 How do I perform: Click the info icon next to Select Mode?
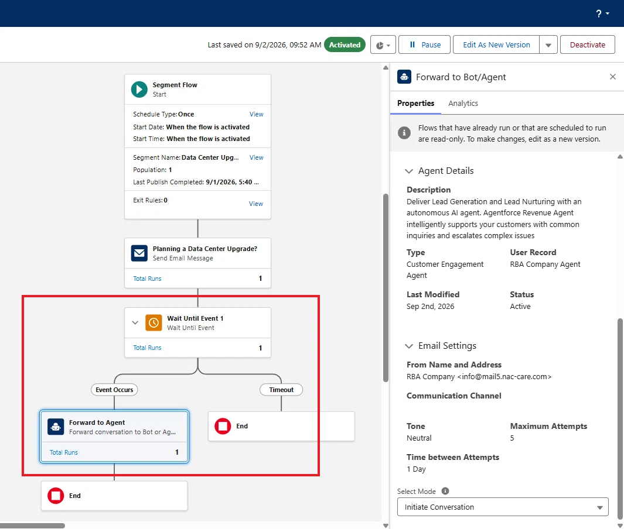coord(445,491)
